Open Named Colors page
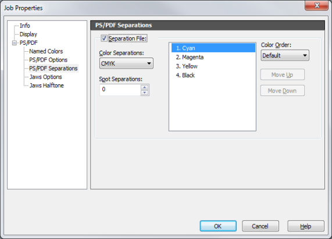Image resolution: width=332 pixels, height=239 pixels. (x=46, y=51)
